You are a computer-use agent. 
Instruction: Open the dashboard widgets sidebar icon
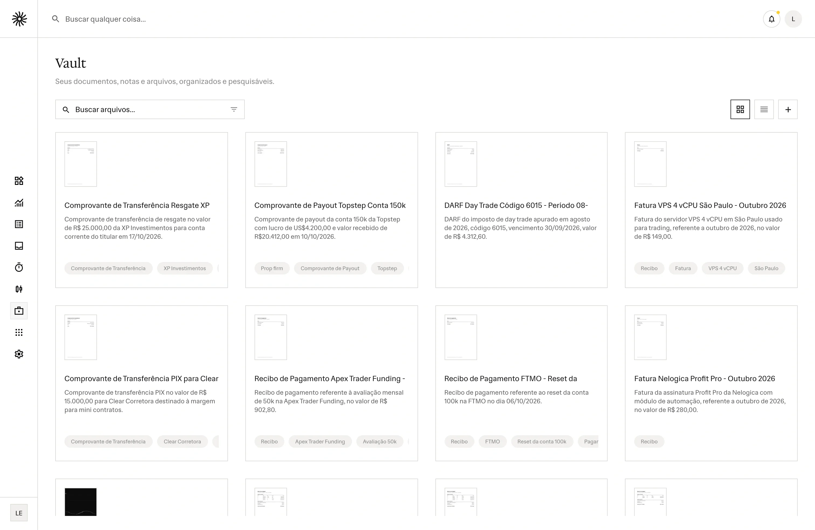click(x=19, y=181)
